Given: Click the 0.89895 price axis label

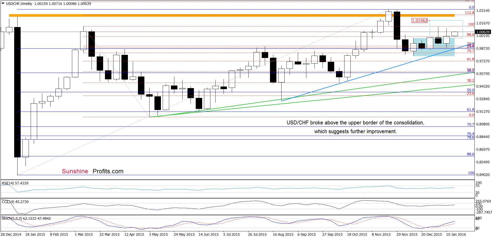Looking at the screenshot, I should point(483,124).
